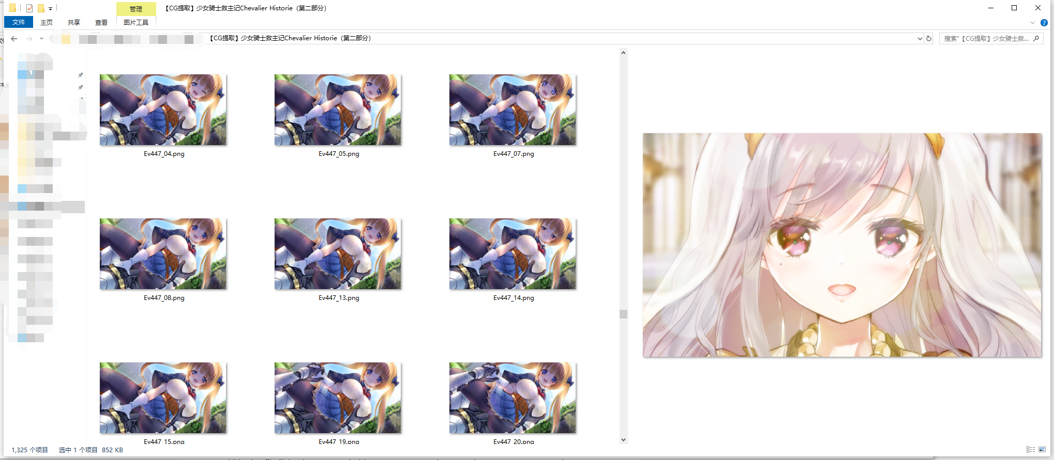Select the Ev447_14.png thumbnail

click(513, 253)
